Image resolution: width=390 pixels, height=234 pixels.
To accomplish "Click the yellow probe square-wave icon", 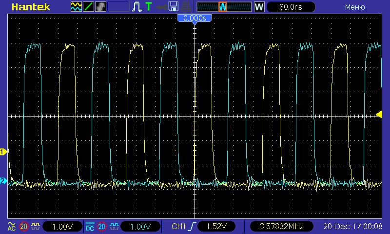I will click(36, 226).
